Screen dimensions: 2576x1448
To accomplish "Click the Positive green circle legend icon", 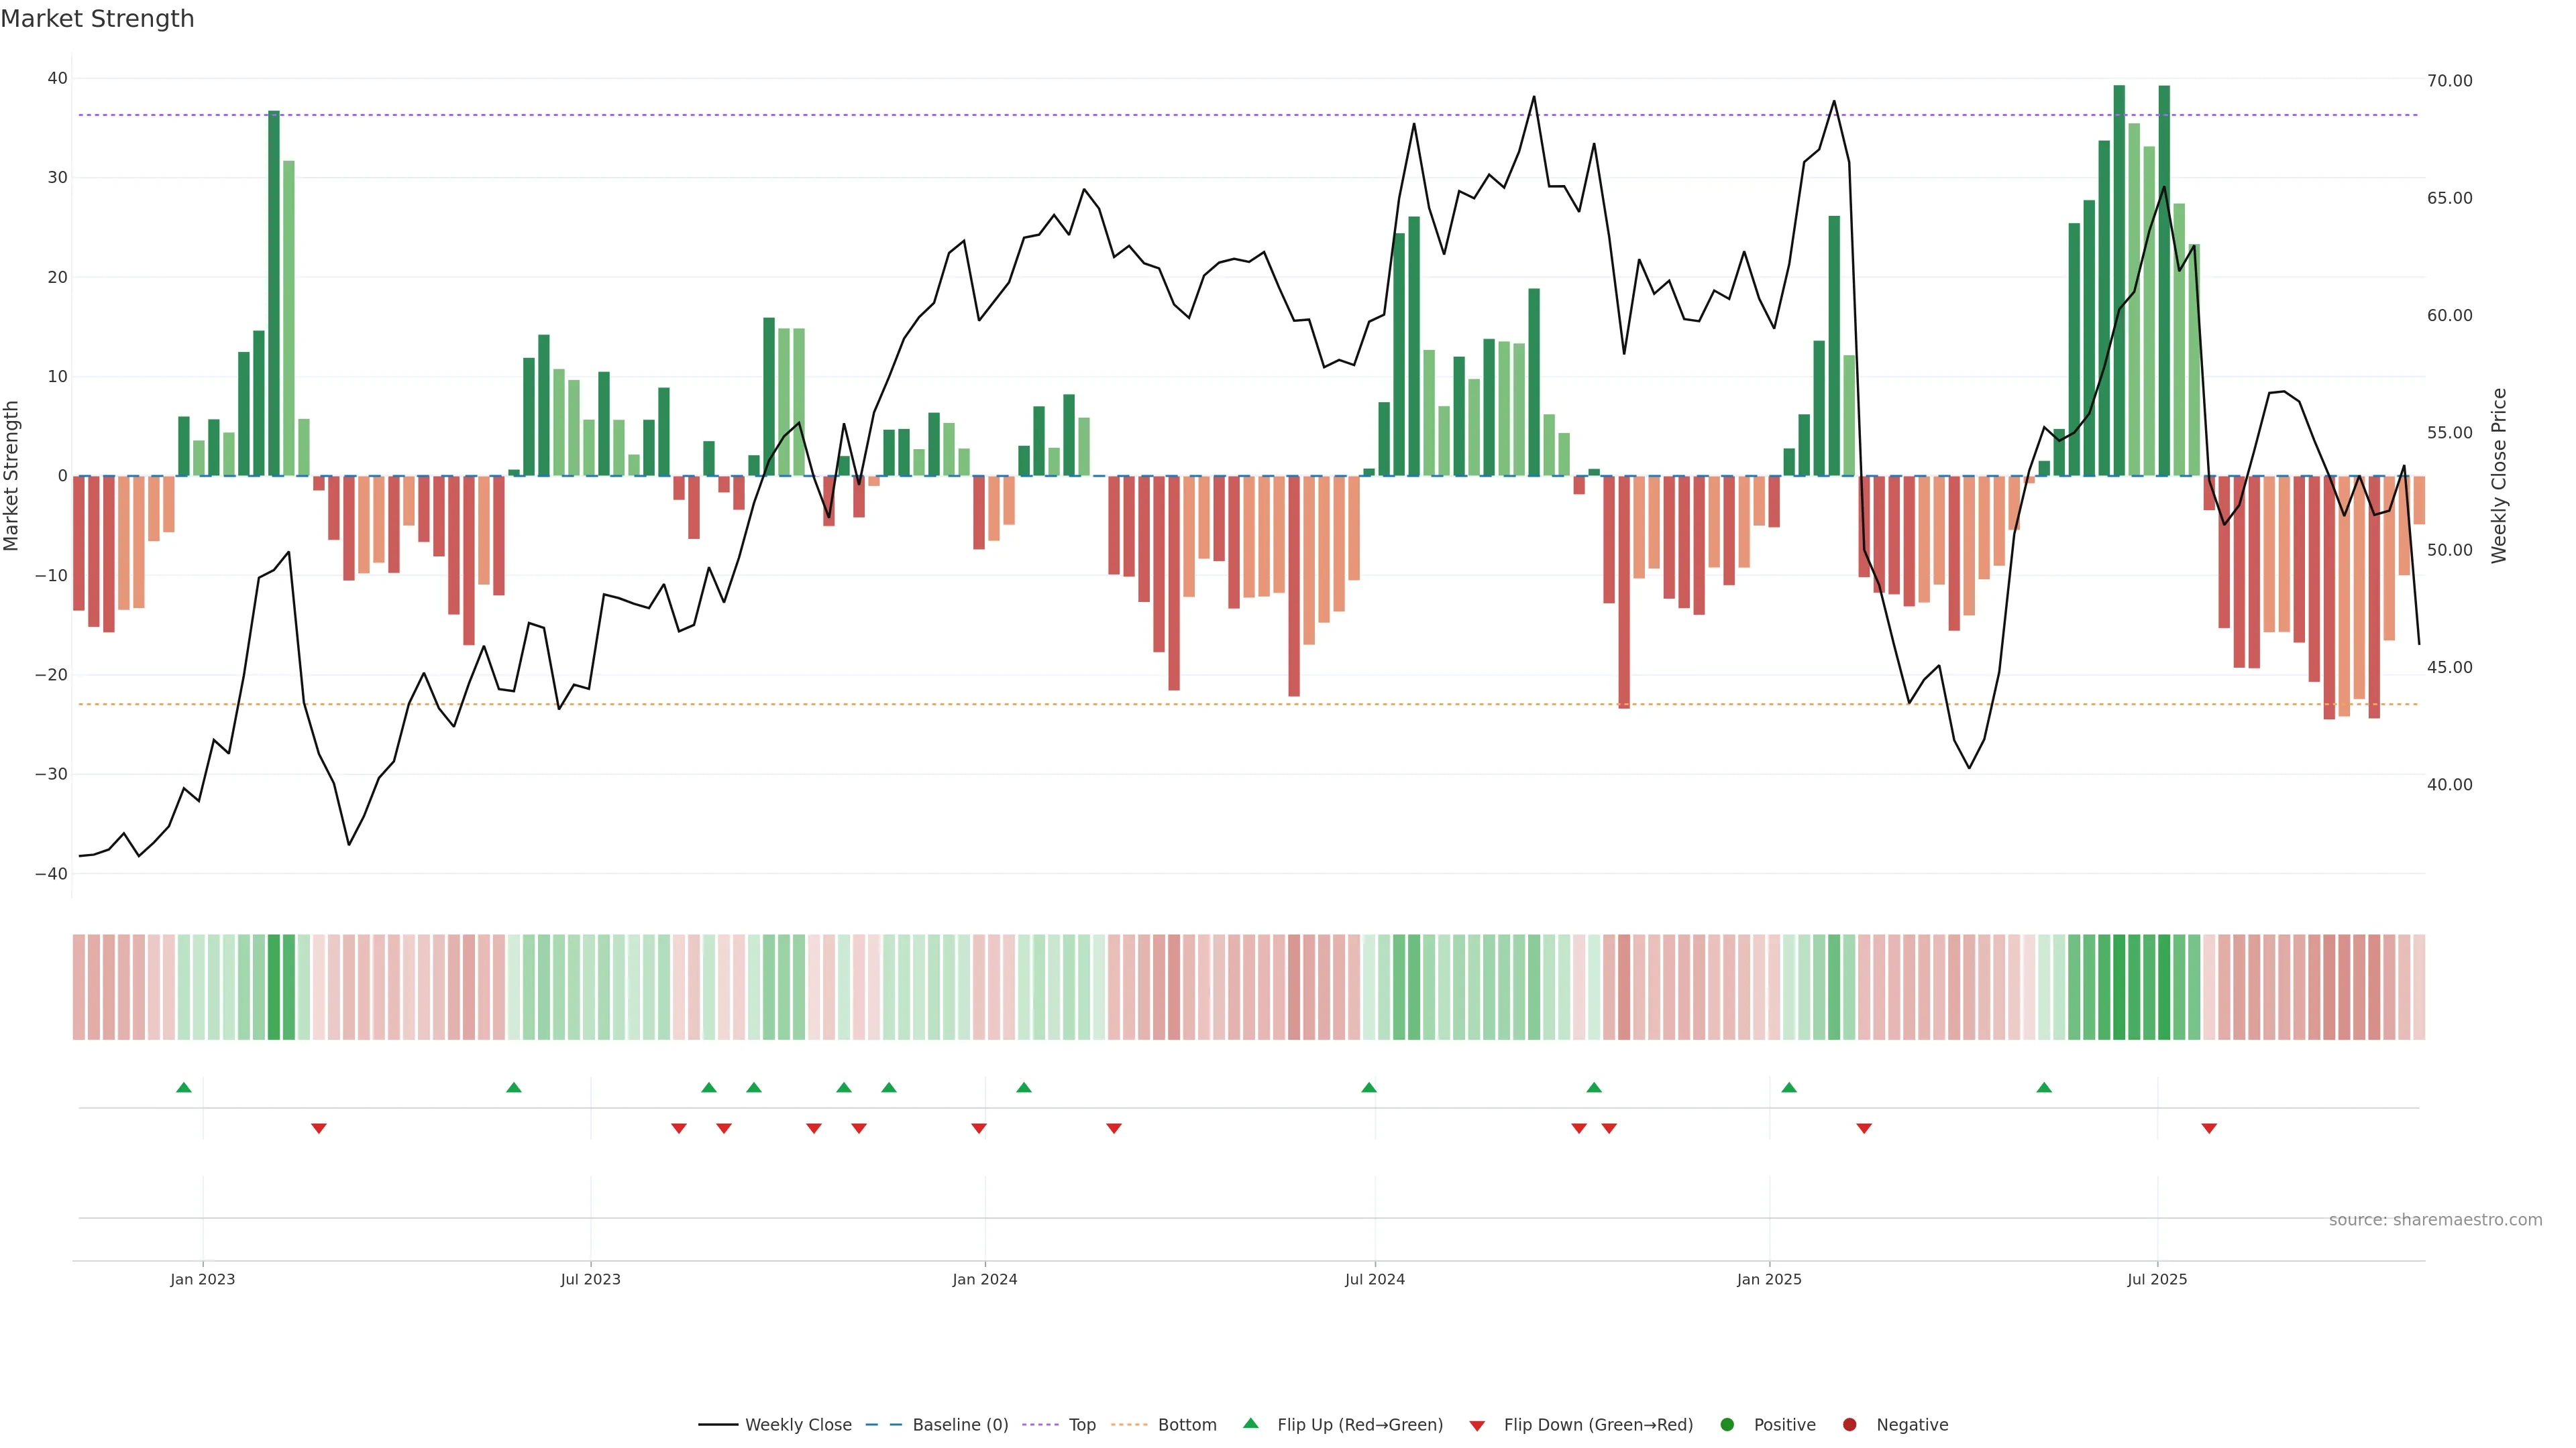I will [1727, 1424].
